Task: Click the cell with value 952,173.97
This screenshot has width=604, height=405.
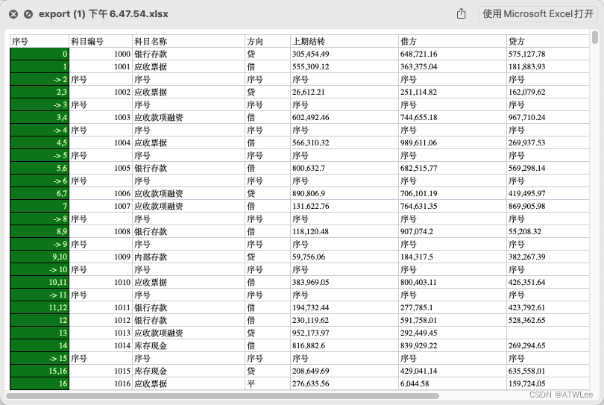Action: tap(344, 333)
